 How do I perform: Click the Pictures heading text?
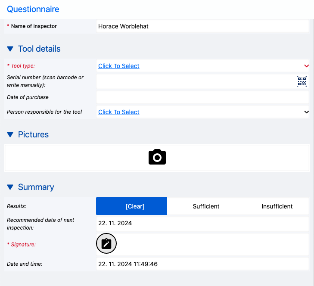tap(33, 134)
